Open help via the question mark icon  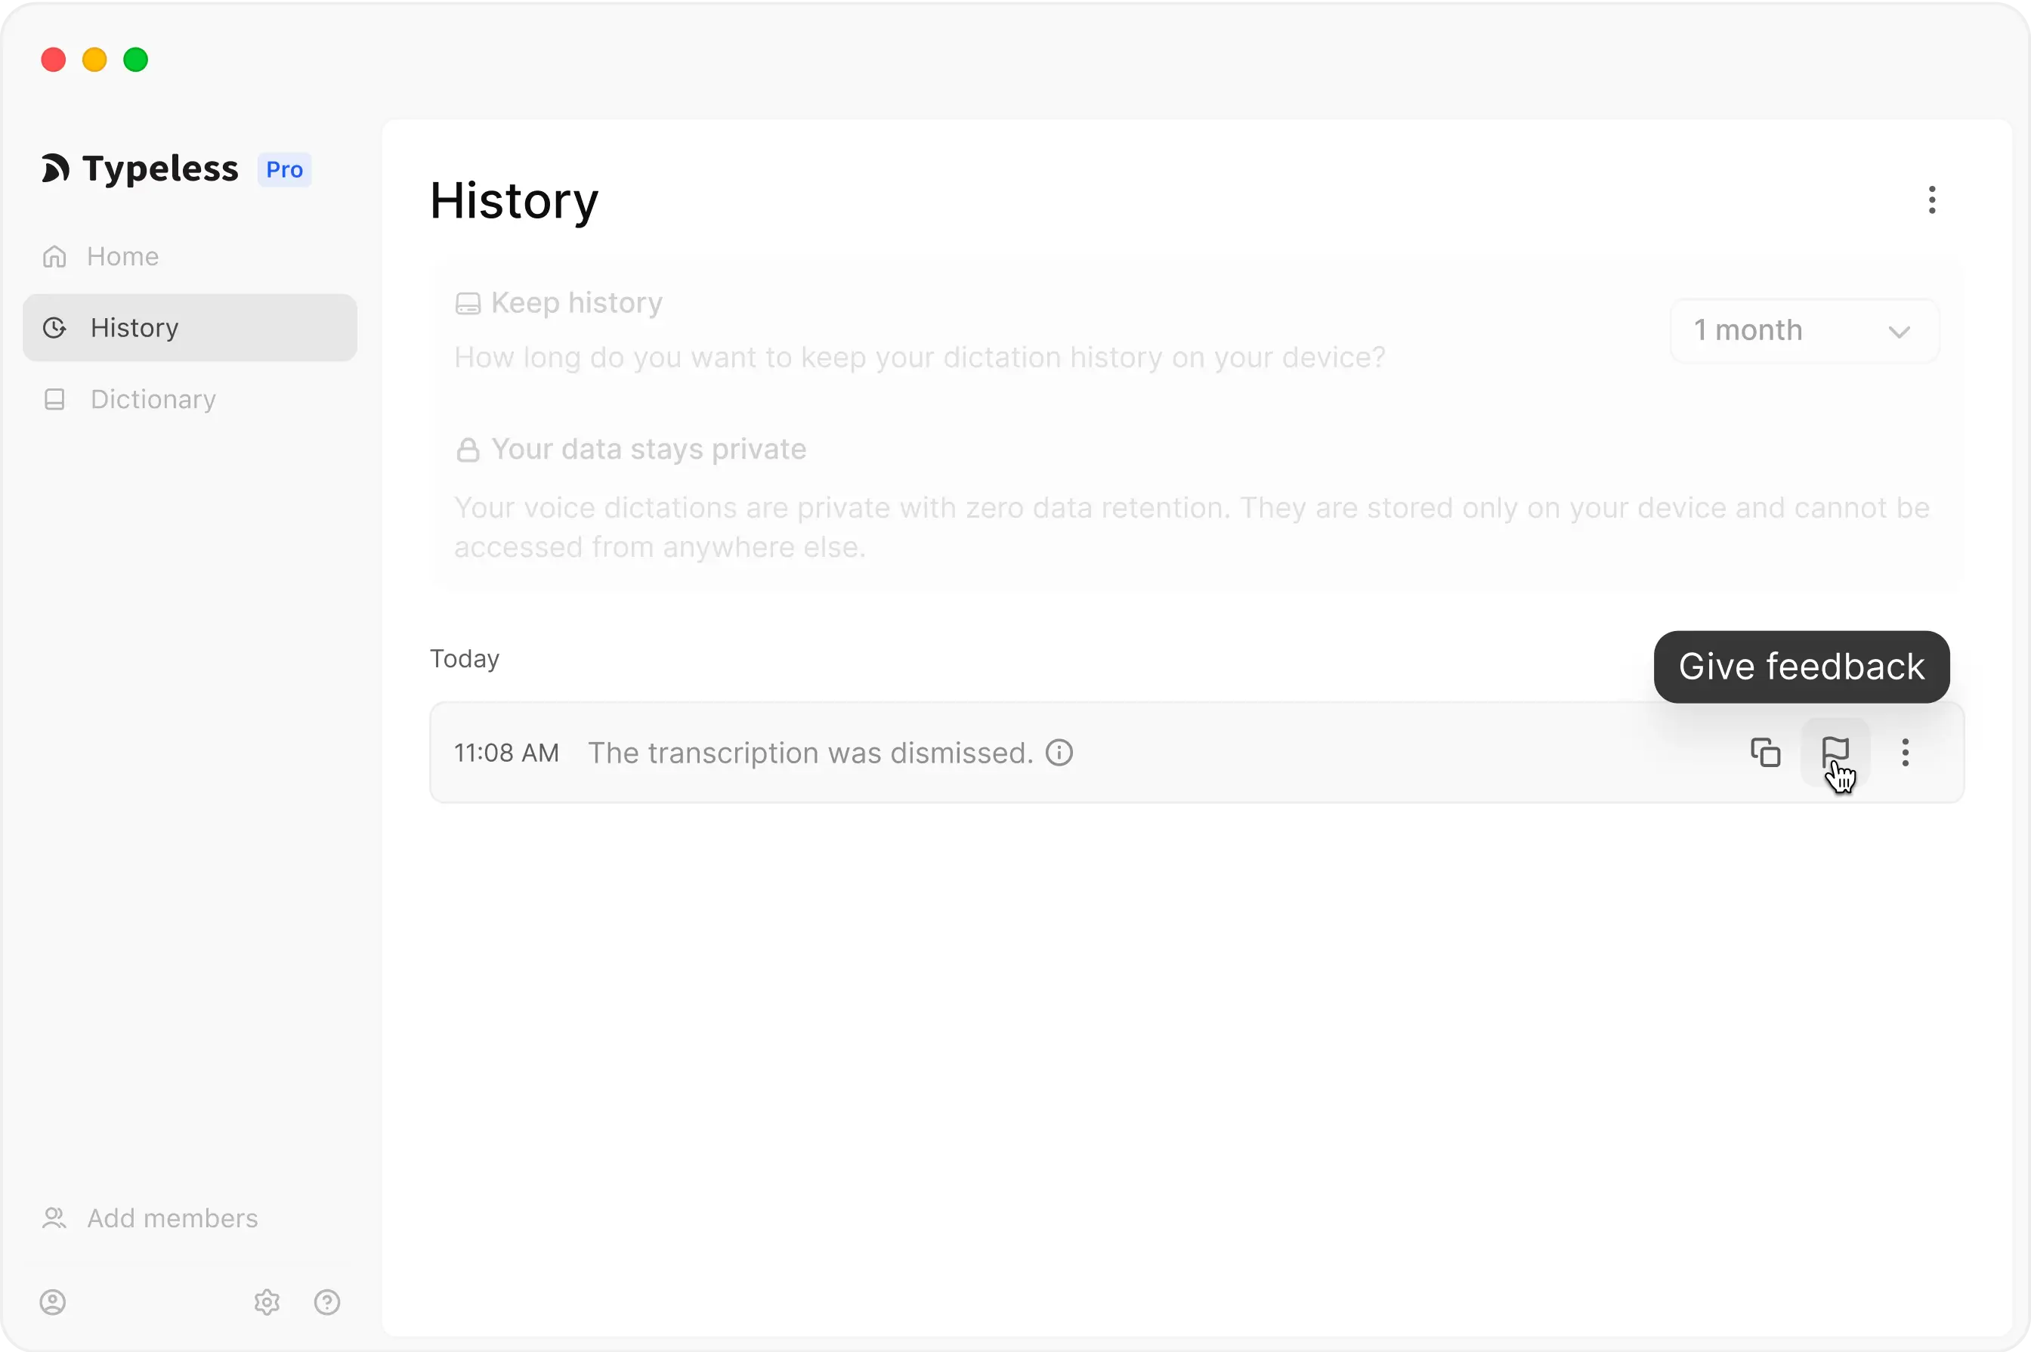pos(328,1302)
